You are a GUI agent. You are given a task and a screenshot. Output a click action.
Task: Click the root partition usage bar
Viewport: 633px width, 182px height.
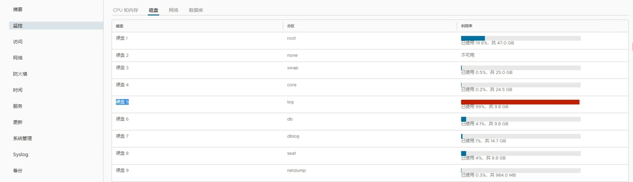click(521, 38)
